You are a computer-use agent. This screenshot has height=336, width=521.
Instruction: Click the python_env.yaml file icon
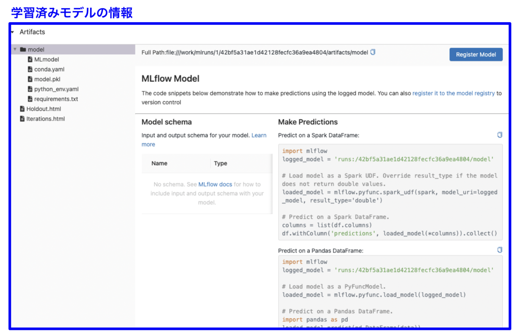tap(30, 89)
